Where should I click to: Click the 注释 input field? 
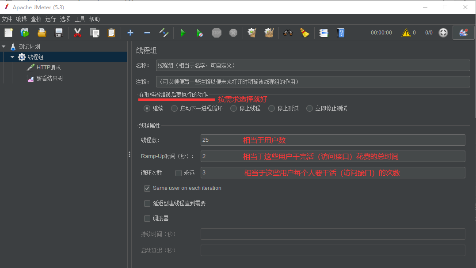(313, 82)
